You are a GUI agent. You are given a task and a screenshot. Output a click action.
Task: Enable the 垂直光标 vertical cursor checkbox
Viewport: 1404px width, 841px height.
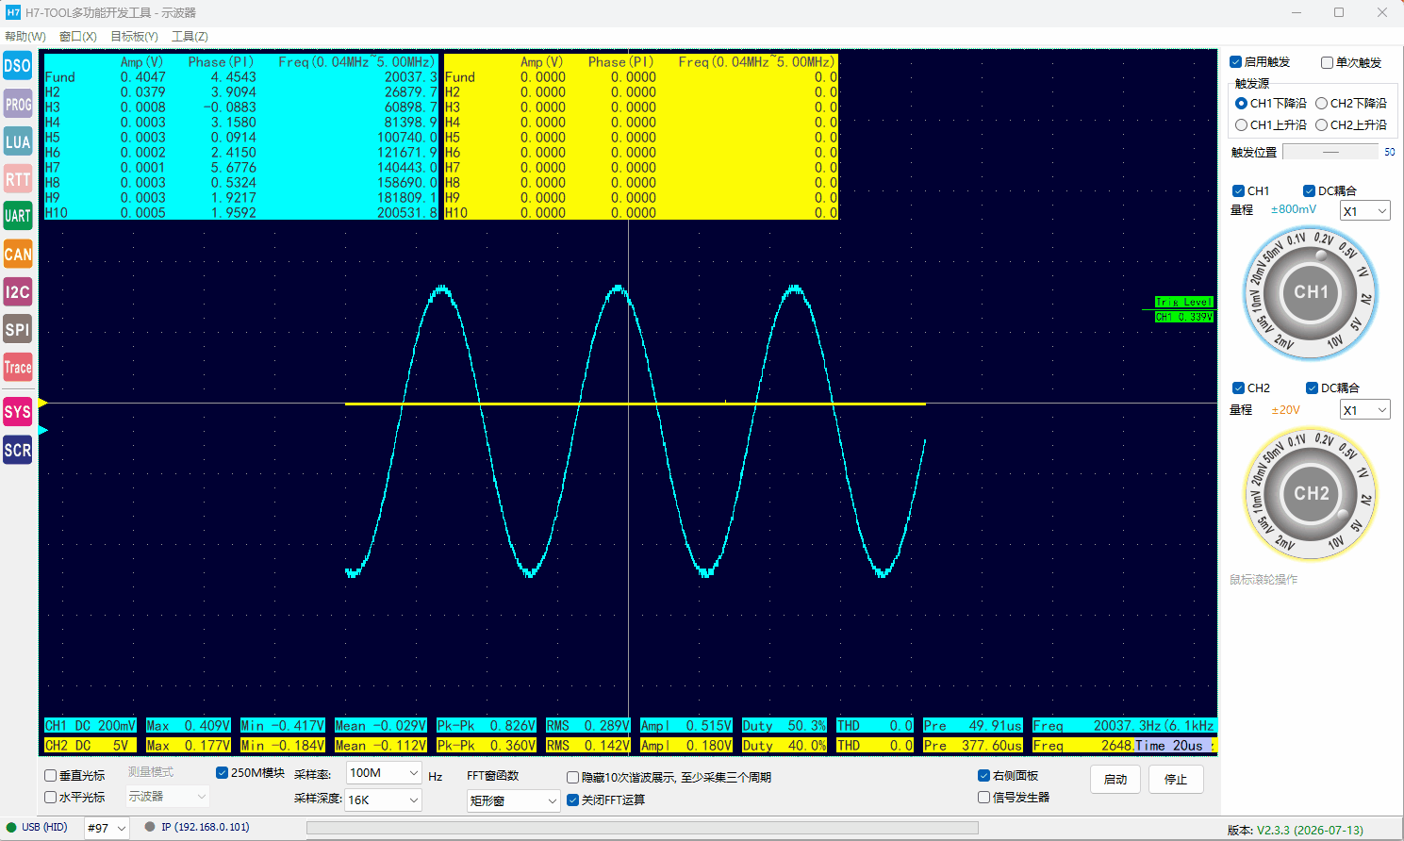click(x=74, y=775)
